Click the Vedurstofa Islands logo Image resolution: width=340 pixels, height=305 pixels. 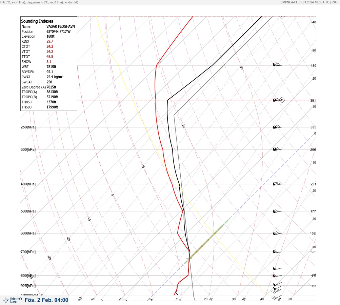(12, 300)
